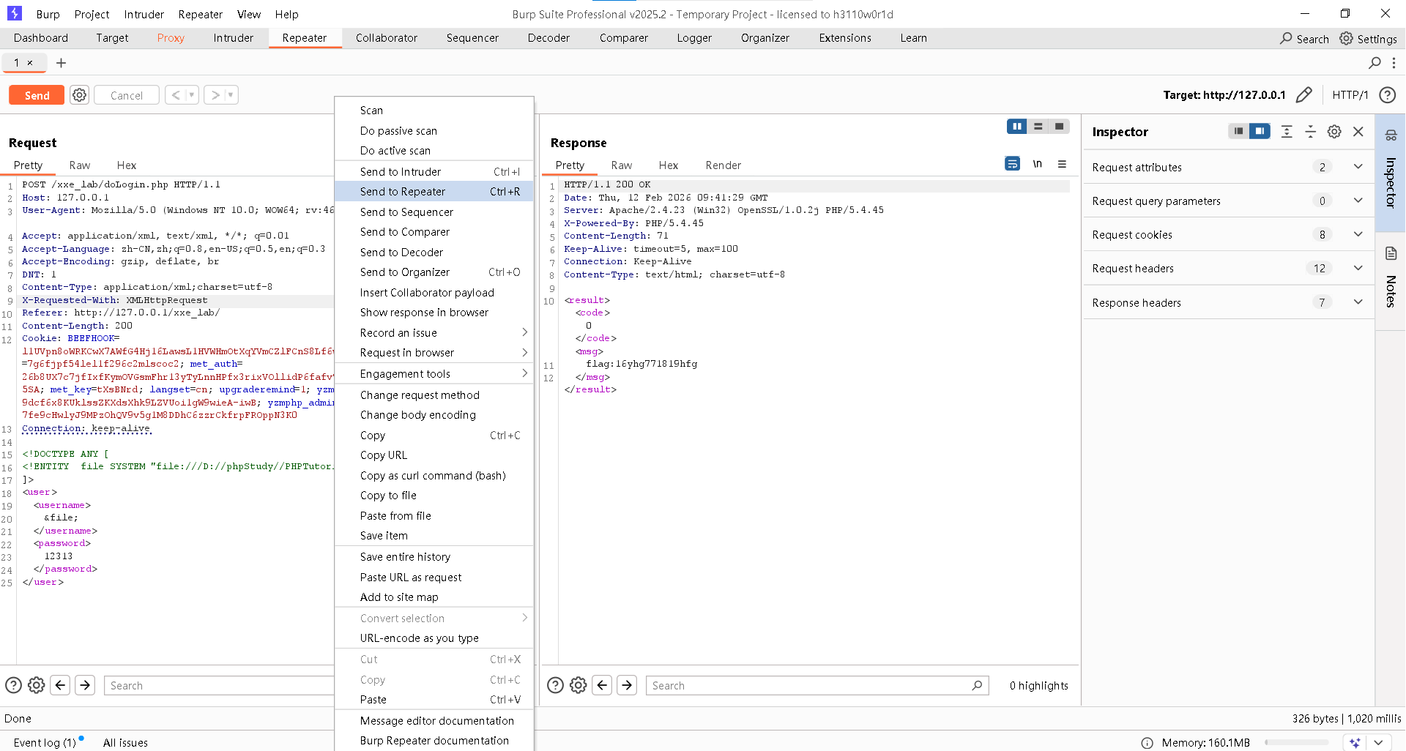
Task: Collapse all Inspector sections
Action: point(1311,131)
